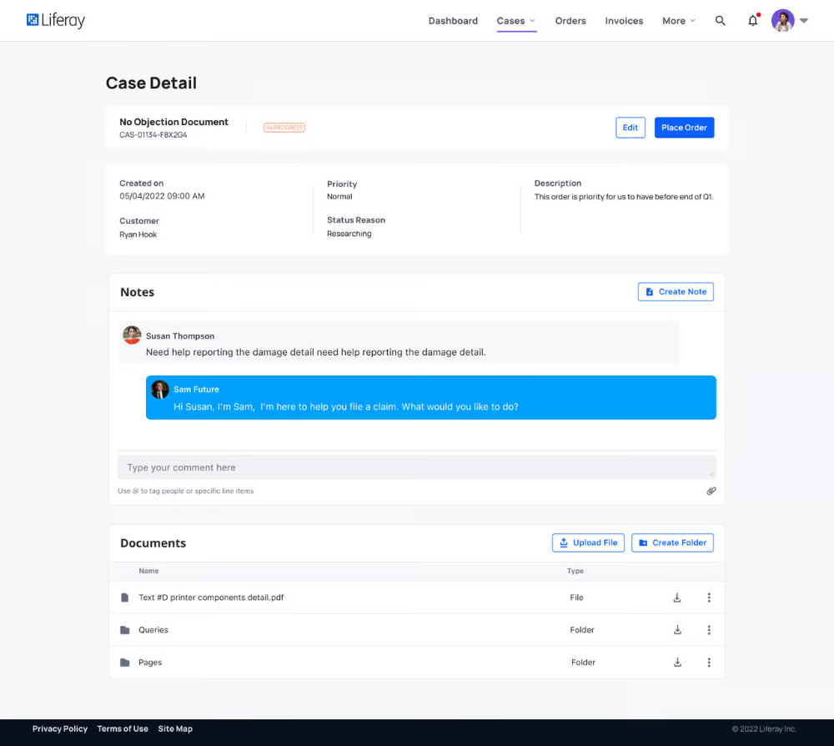This screenshot has height=746, width=834.
Task: Open the user profile avatar dropdown
Action: tap(789, 21)
